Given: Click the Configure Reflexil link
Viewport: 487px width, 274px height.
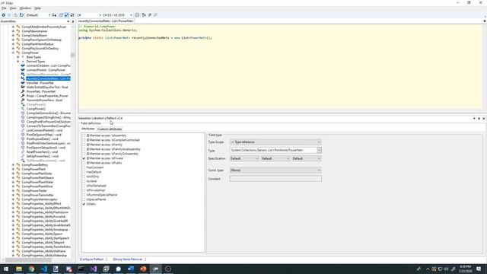Looking at the screenshot, I should (94, 259).
